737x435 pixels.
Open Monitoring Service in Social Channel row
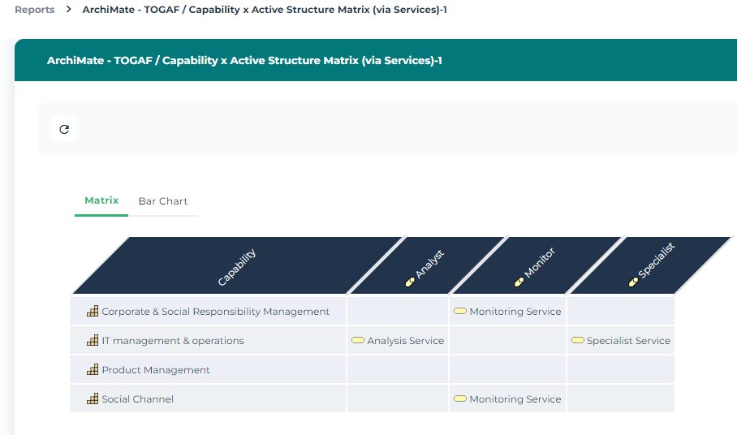(515, 399)
